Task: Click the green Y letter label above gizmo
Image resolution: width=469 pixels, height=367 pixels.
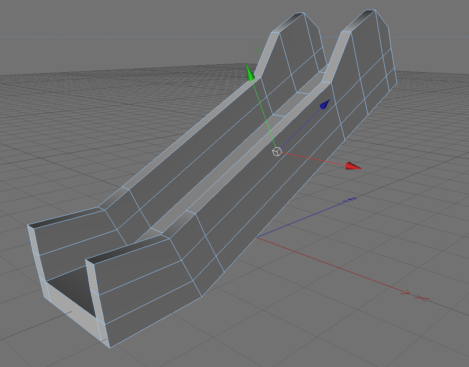Action: tap(258, 53)
